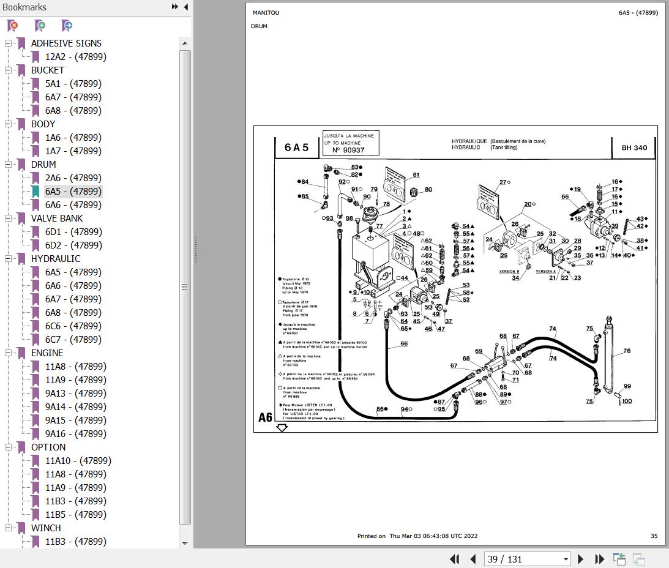Image resolution: width=669 pixels, height=568 pixels.
Task: Expand bookmarks panel options double-arrow
Action: pyautogui.click(x=175, y=7)
